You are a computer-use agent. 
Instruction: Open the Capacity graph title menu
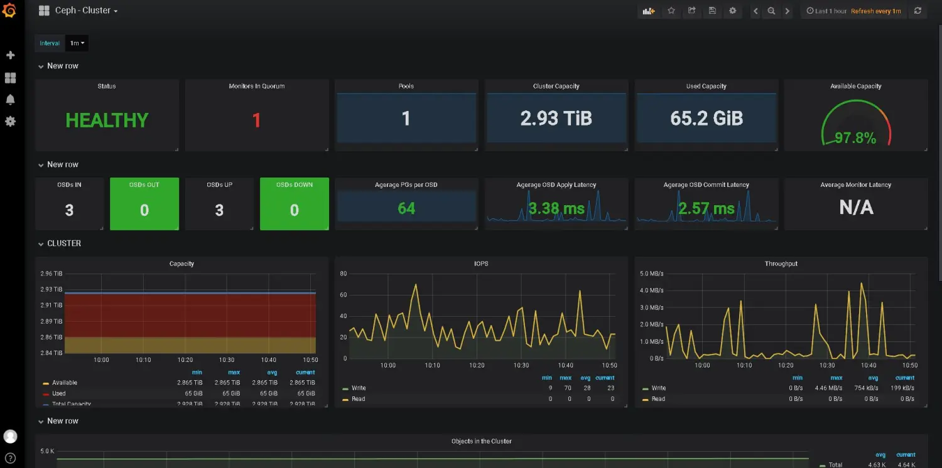(x=181, y=263)
